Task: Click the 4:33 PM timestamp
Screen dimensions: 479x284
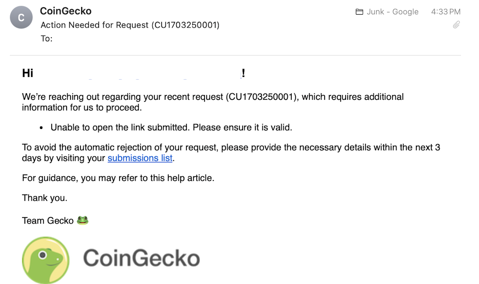Action: [445, 12]
